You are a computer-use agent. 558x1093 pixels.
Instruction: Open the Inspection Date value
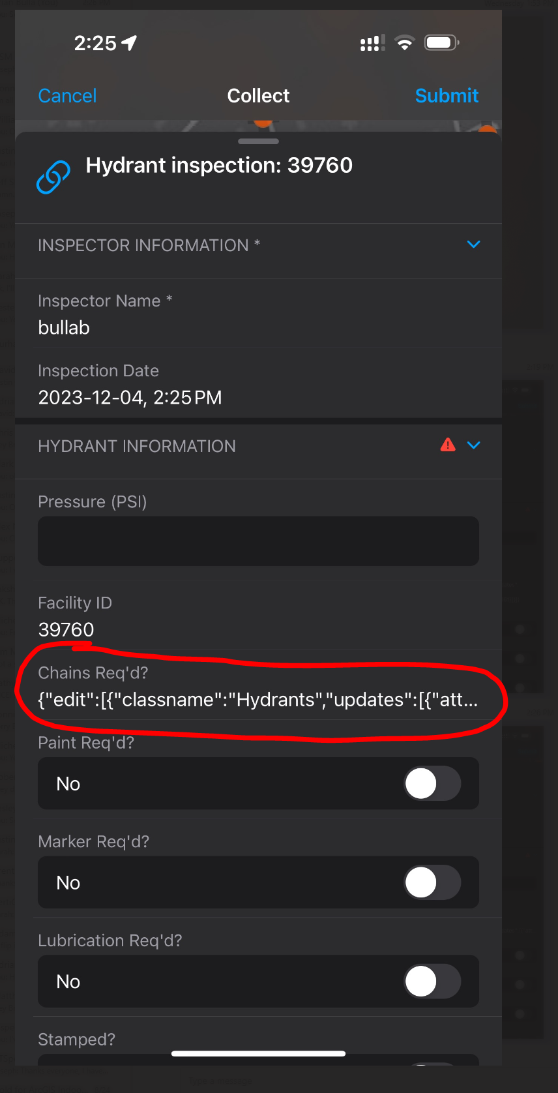point(130,397)
